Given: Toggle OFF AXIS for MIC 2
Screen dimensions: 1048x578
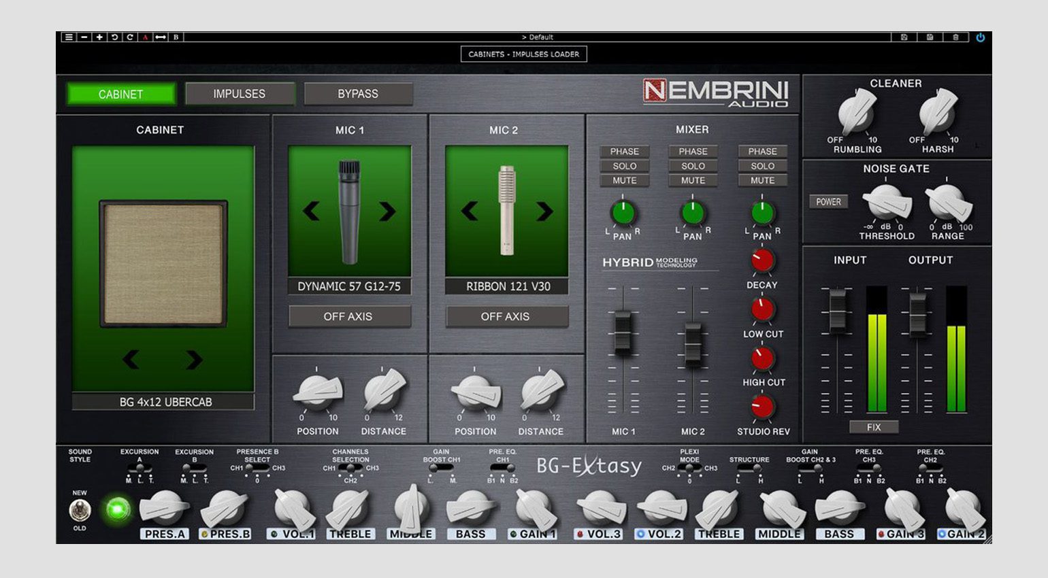Looking at the screenshot, I should 506,316.
